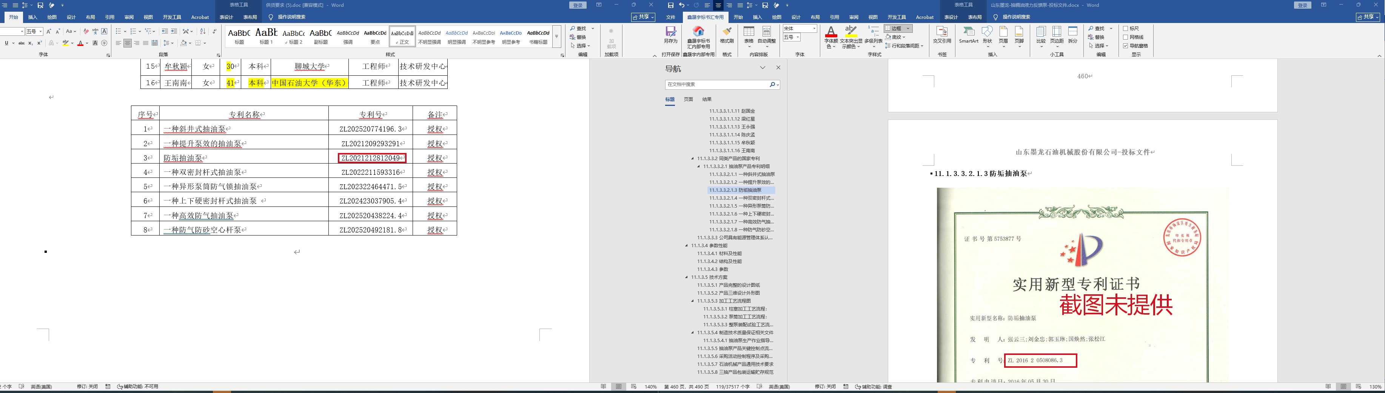The height and width of the screenshot is (393, 1385).
Task: Open the 表格 table tool in right window
Action: click(749, 36)
